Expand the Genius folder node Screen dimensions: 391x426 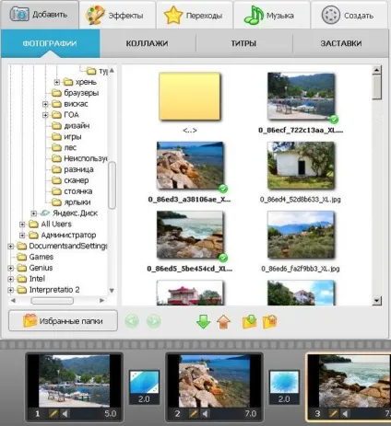coord(11,268)
